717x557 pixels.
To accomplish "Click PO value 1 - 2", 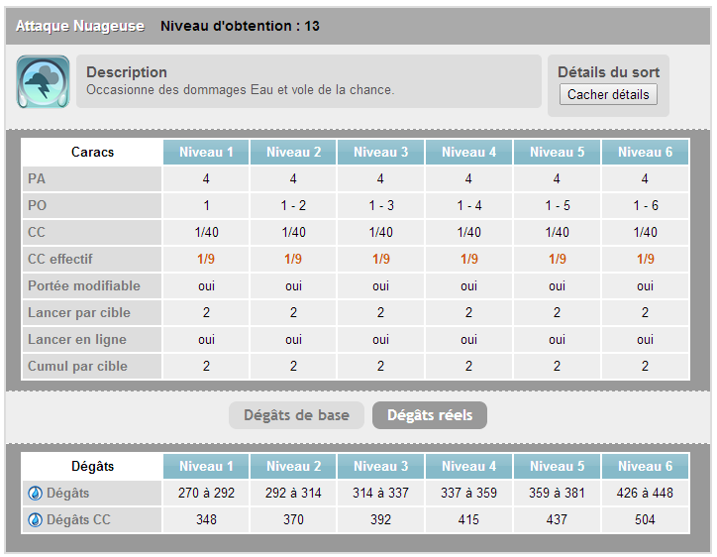I will 293,205.
